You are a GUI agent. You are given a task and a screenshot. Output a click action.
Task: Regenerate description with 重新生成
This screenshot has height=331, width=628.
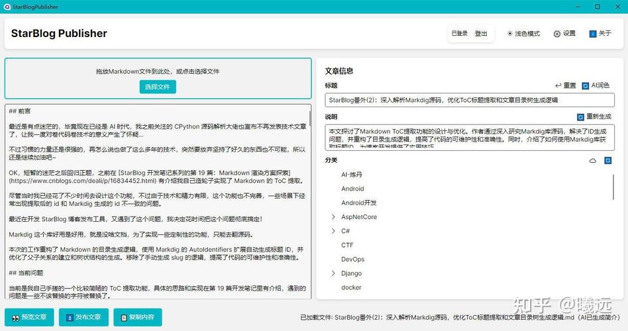point(594,117)
